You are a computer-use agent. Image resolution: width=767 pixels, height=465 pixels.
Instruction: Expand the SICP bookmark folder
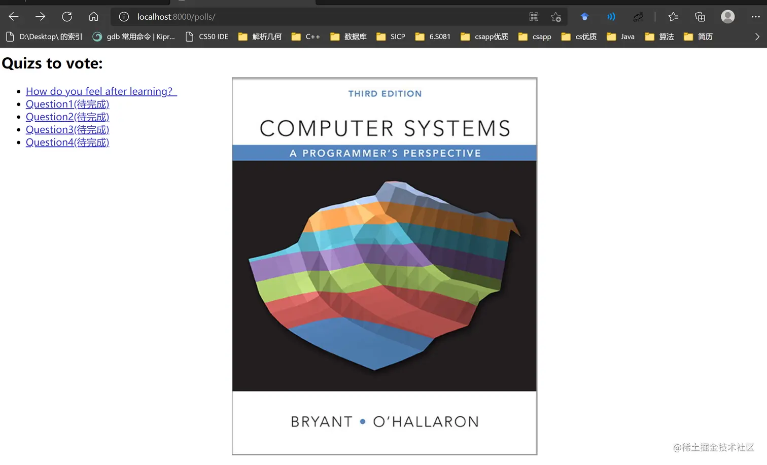coord(391,37)
